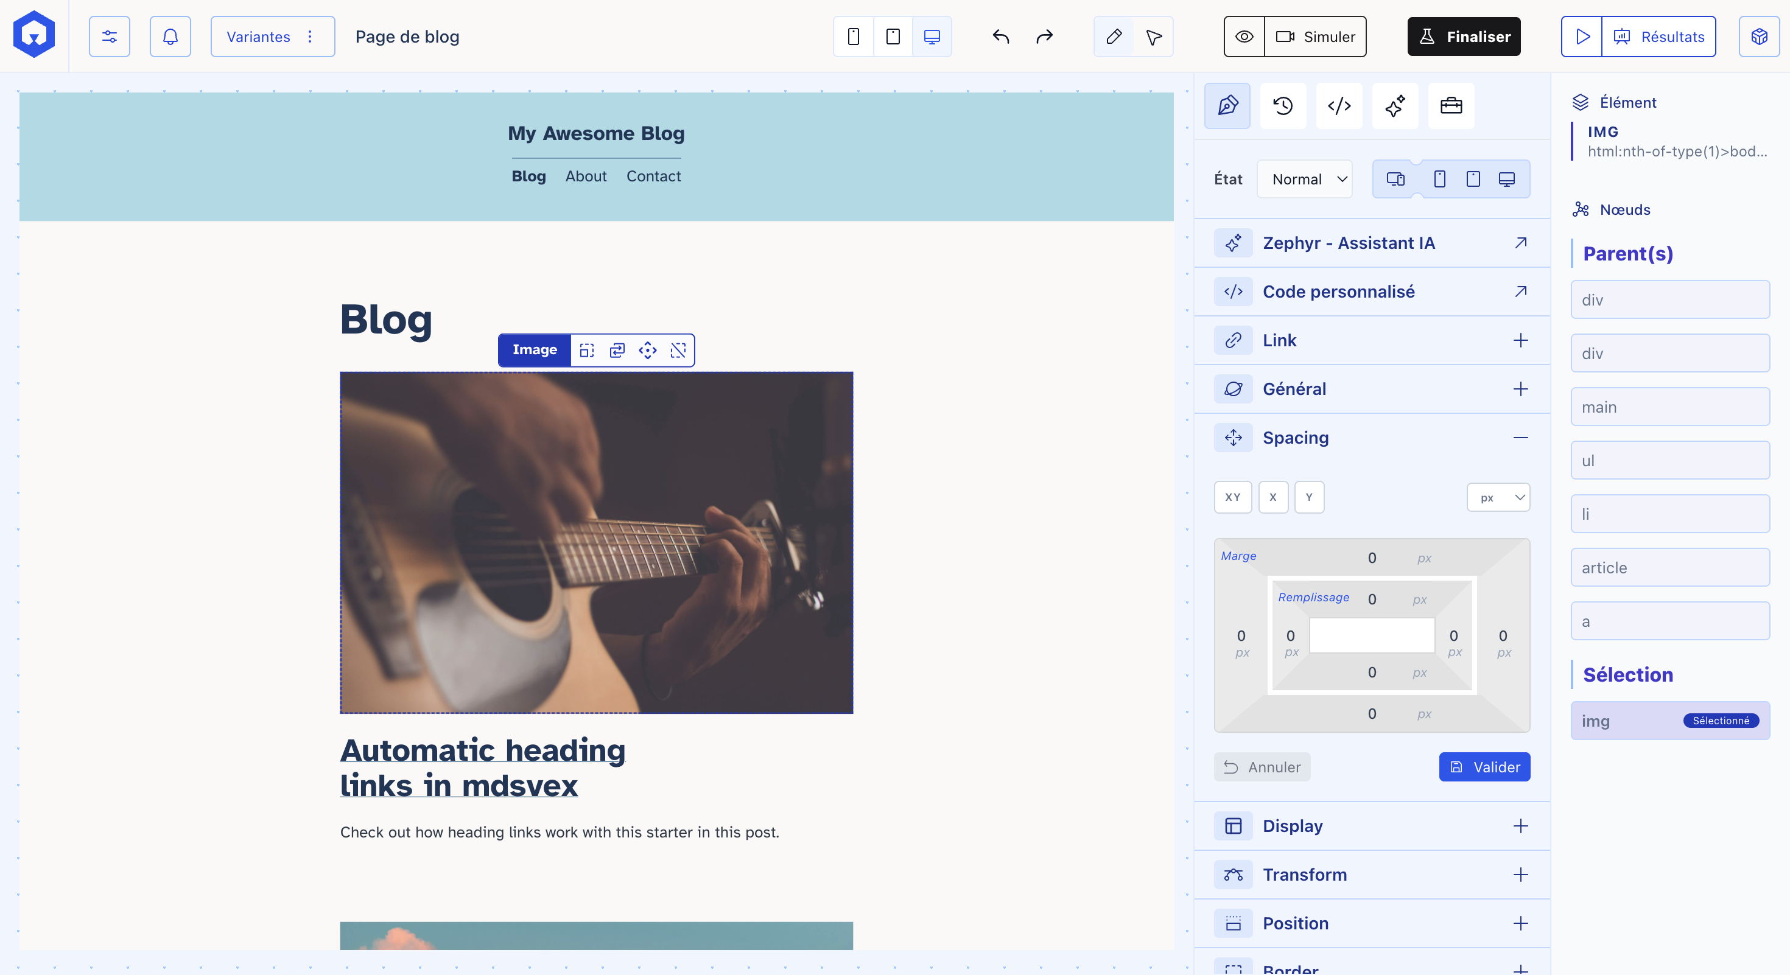The image size is (1790, 975).
Task: Open the toolbox briefcase tab icon
Action: point(1450,105)
